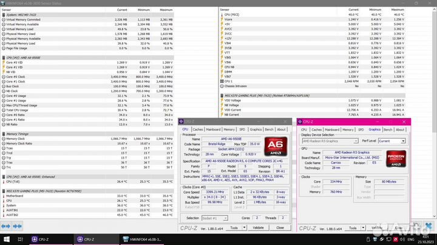Click the thermometer icon beside Motherboard temperature row
The height and width of the screenshot is (245, 437).
[x=4, y=196]
